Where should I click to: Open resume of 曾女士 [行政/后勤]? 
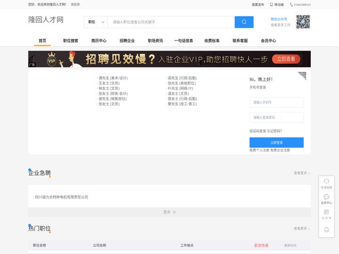[x=182, y=99]
